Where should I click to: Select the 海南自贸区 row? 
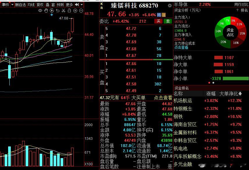(211, 125)
